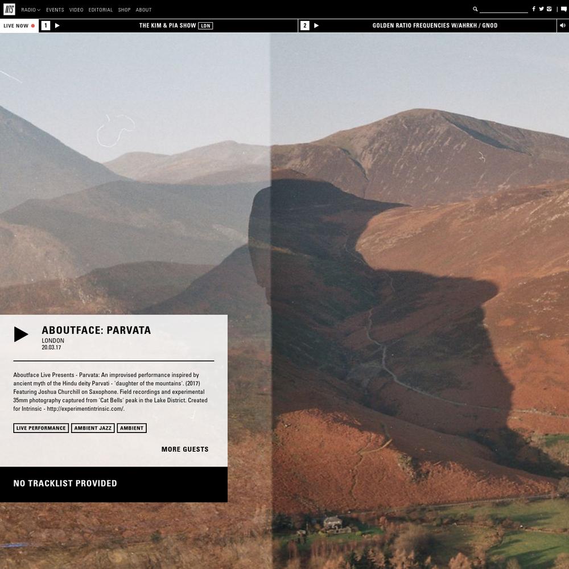The image size is (569, 569).
Task: Open the NTS Instagram icon
Action: pyautogui.click(x=549, y=9)
